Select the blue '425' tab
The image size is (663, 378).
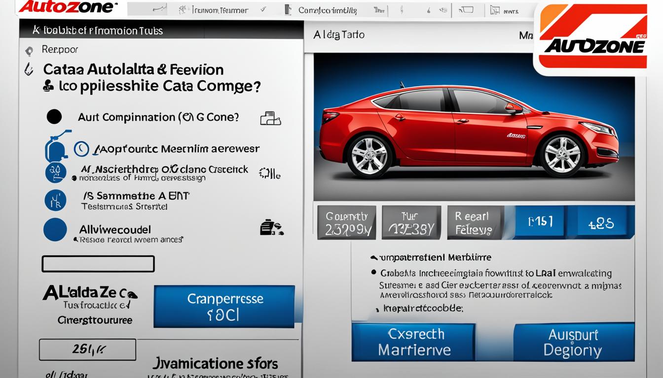(601, 222)
